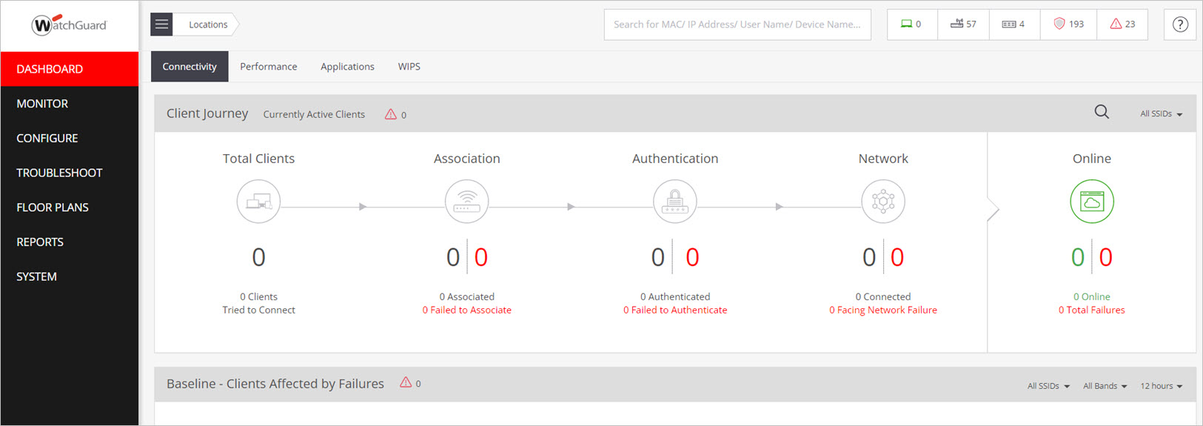Screen dimensions: 1203x426
Task: Click the Association access point icon
Action: pos(466,202)
